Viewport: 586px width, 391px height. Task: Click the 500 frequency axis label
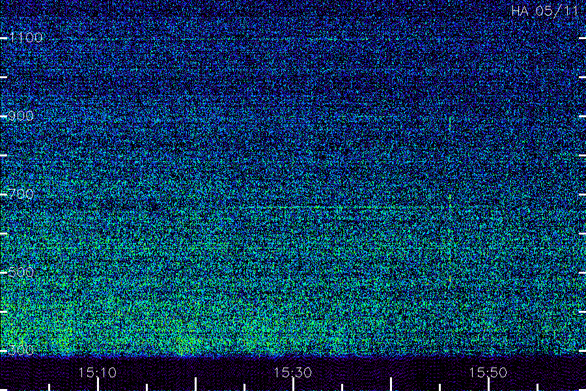pos(21,272)
